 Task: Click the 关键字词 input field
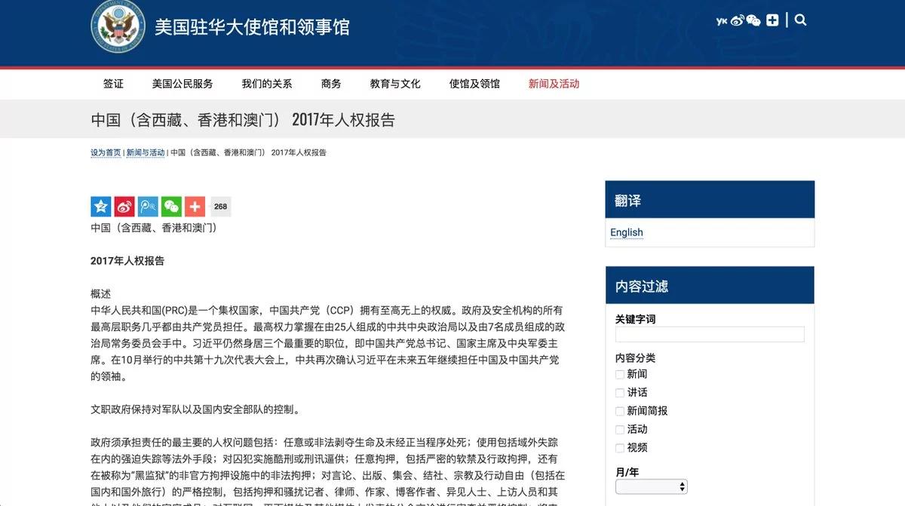(x=710, y=334)
